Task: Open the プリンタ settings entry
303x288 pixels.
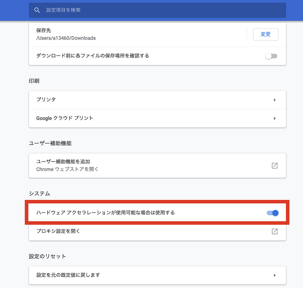Action: 46,100
